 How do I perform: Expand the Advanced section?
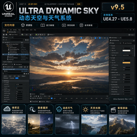pyautogui.click(x=3, y=101)
